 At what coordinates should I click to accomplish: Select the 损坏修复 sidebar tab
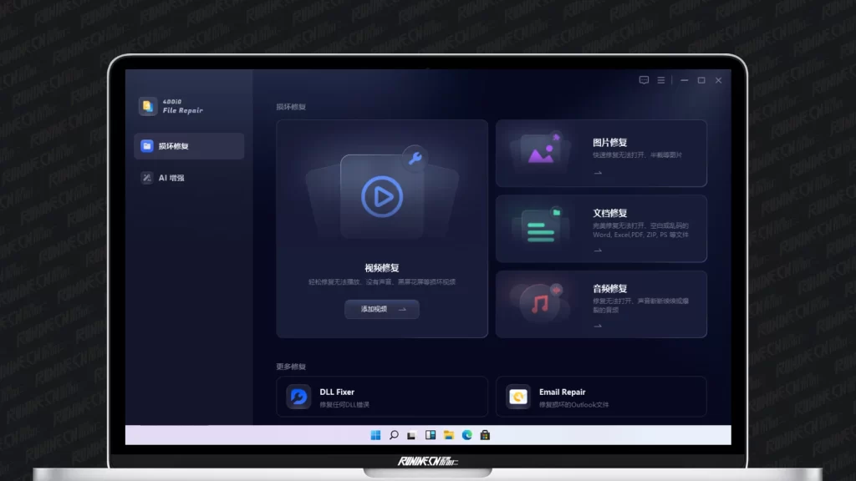tap(189, 146)
